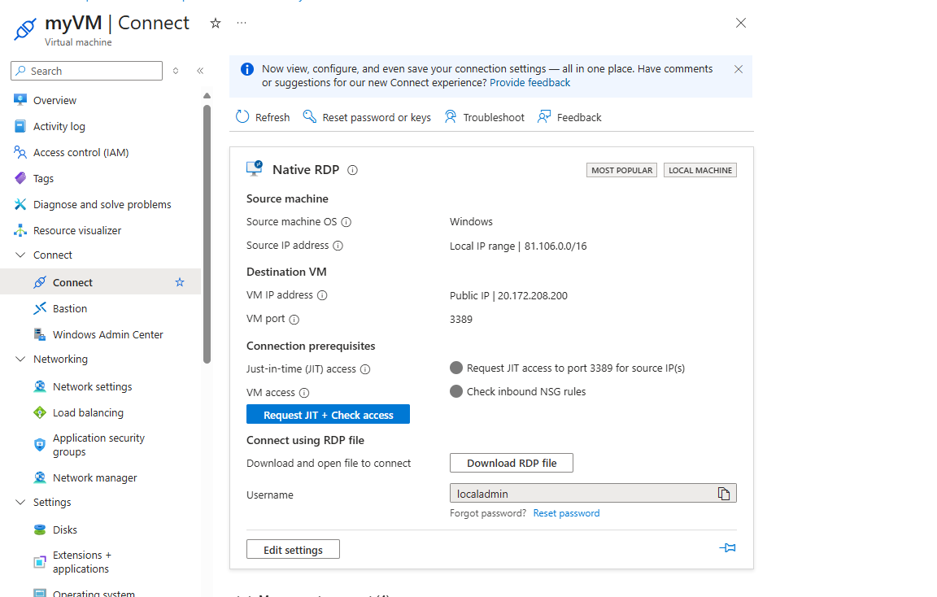Click Reset password or keys

coord(367,117)
